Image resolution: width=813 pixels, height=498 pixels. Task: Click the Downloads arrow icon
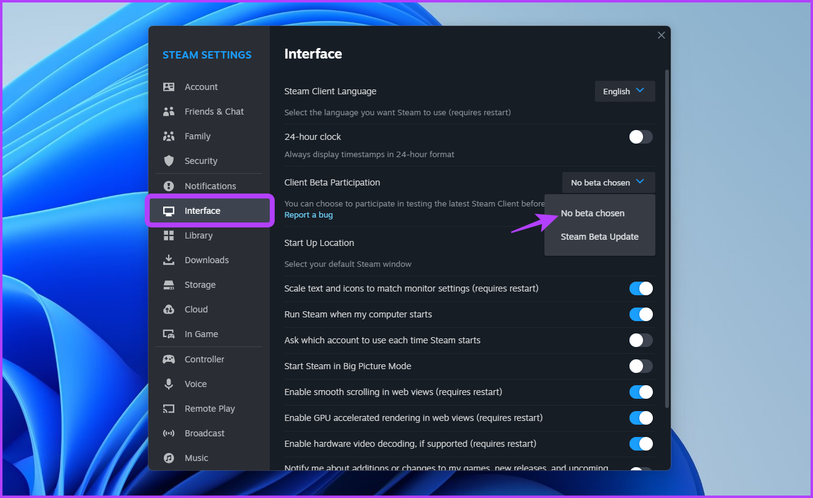pyautogui.click(x=169, y=260)
